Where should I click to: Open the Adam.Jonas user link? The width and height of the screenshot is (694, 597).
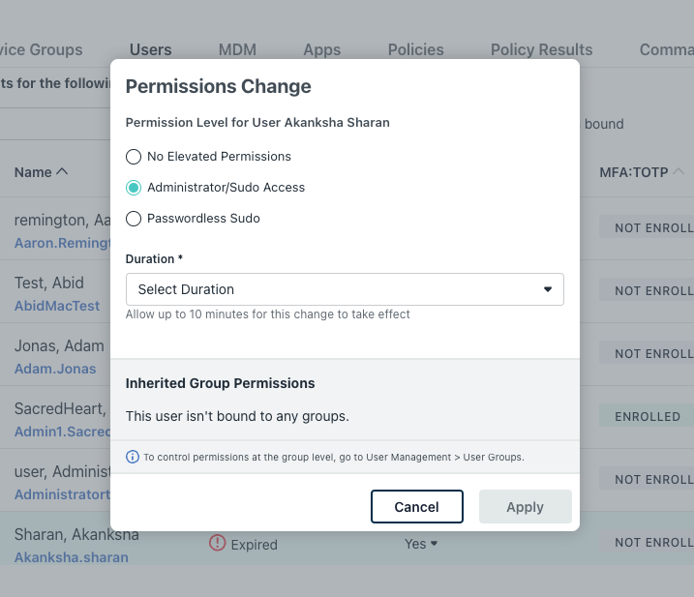tap(55, 369)
